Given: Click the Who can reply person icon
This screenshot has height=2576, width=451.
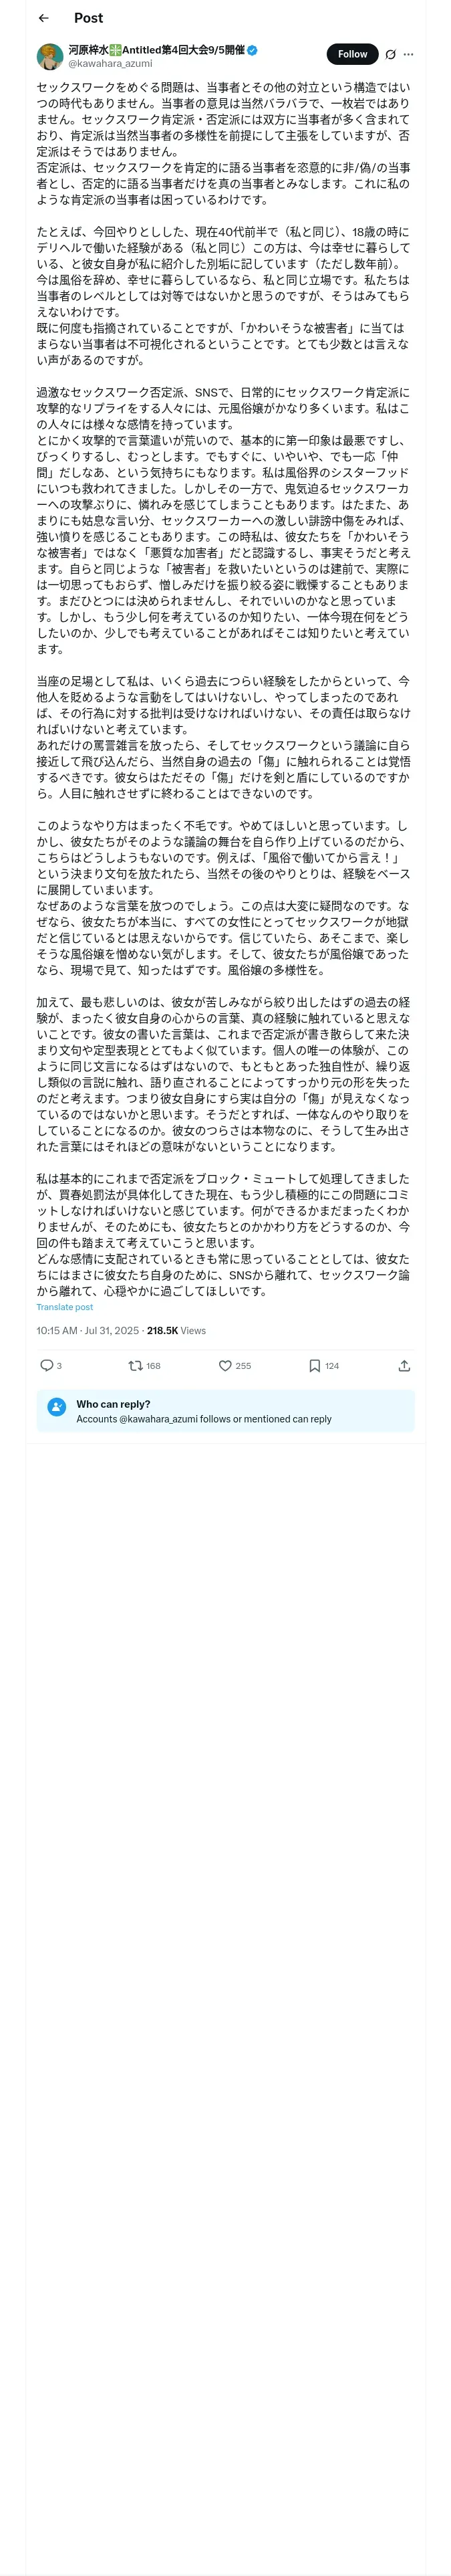Looking at the screenshot, I should (57, 1407).
